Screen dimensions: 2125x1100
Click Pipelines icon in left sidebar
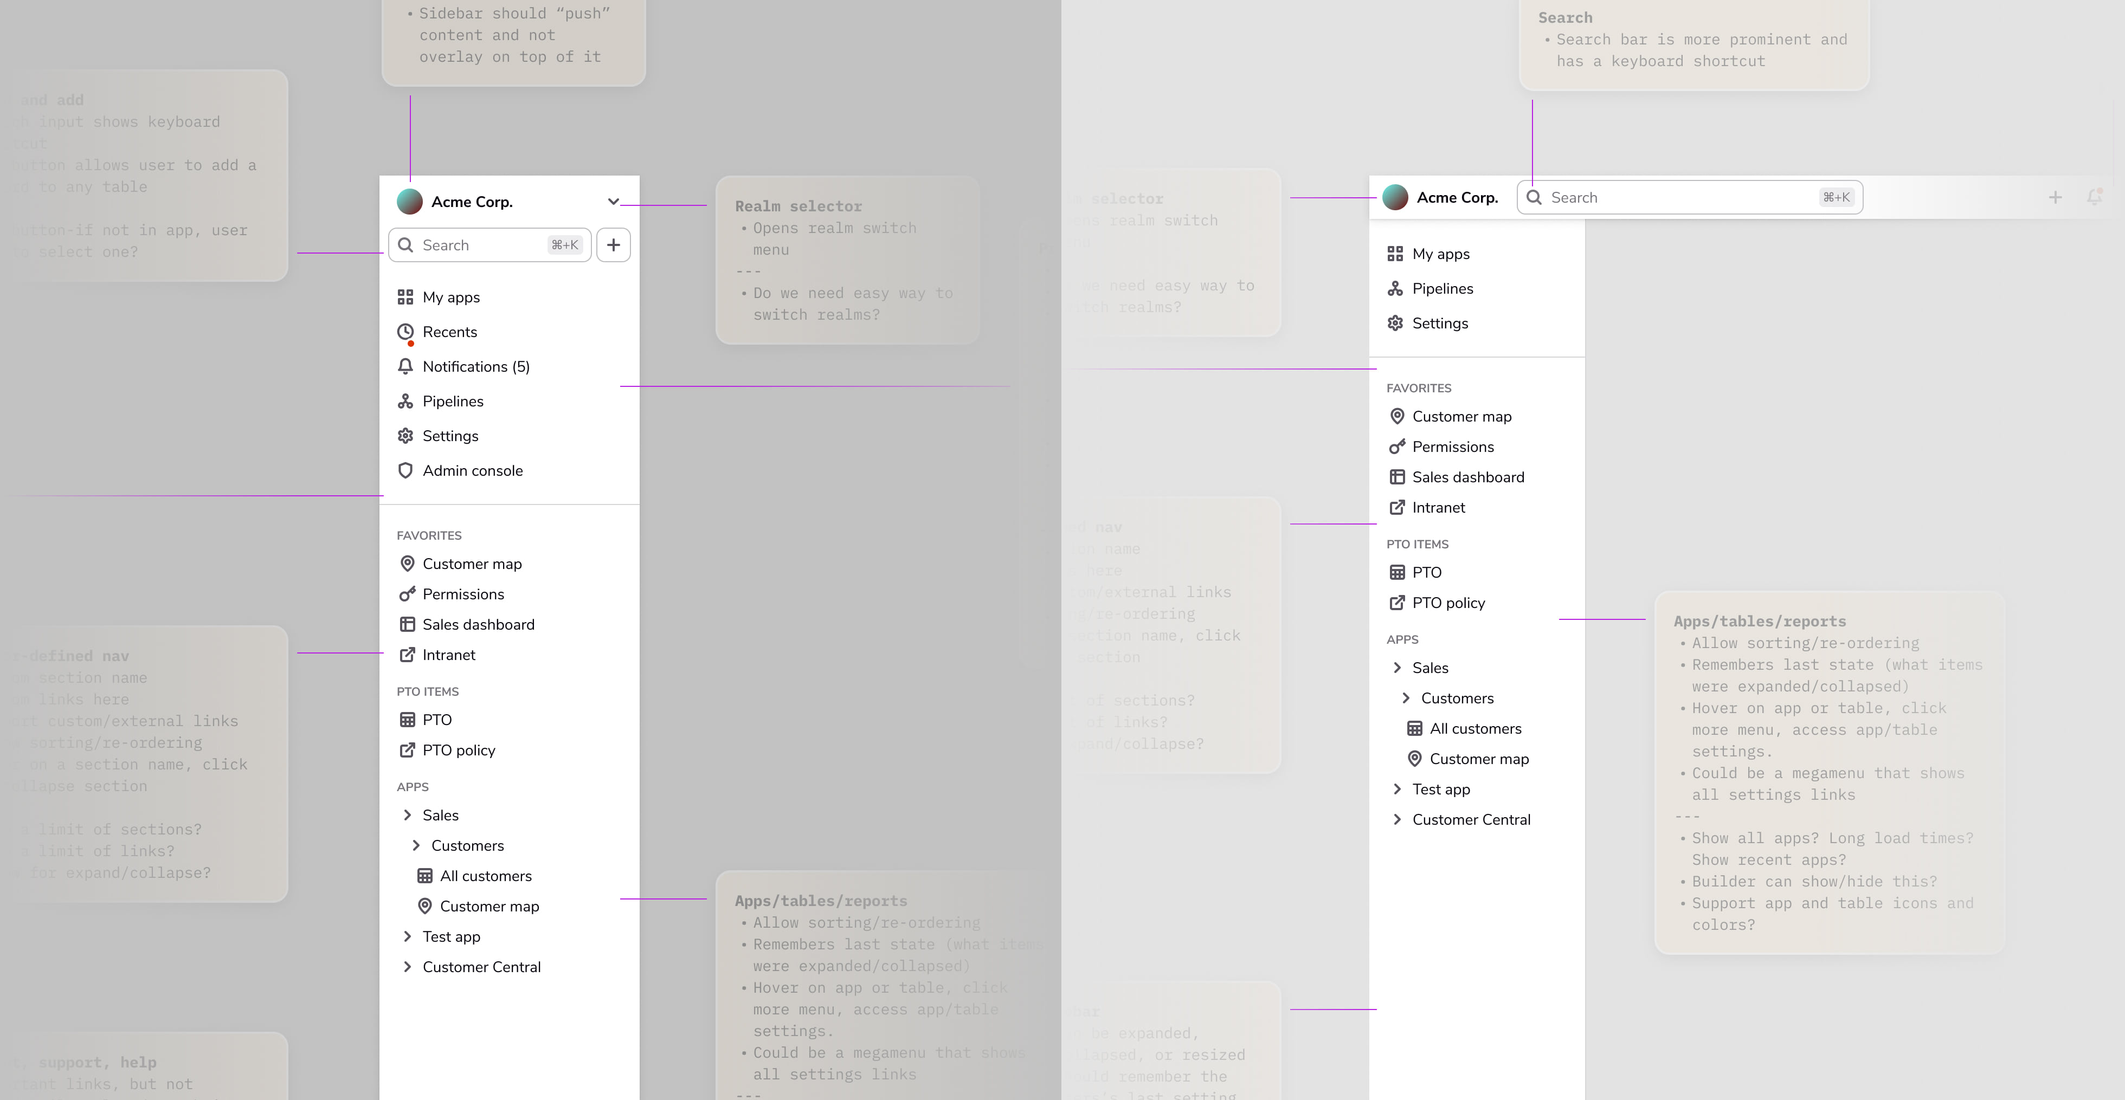405,401
